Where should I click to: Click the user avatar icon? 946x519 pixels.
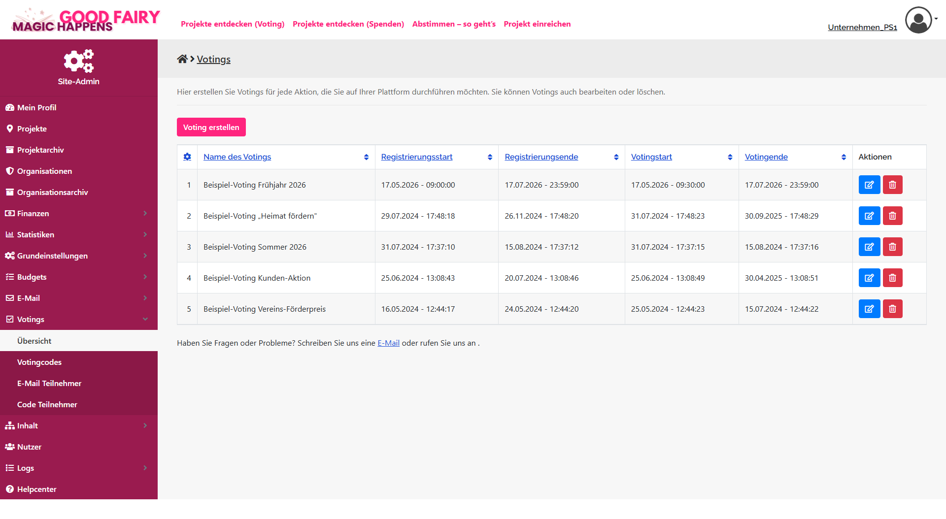(x=918, y=20)
